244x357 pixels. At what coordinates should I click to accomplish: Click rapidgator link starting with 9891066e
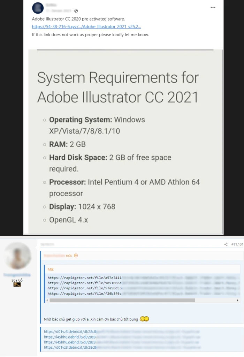(84, 283)
